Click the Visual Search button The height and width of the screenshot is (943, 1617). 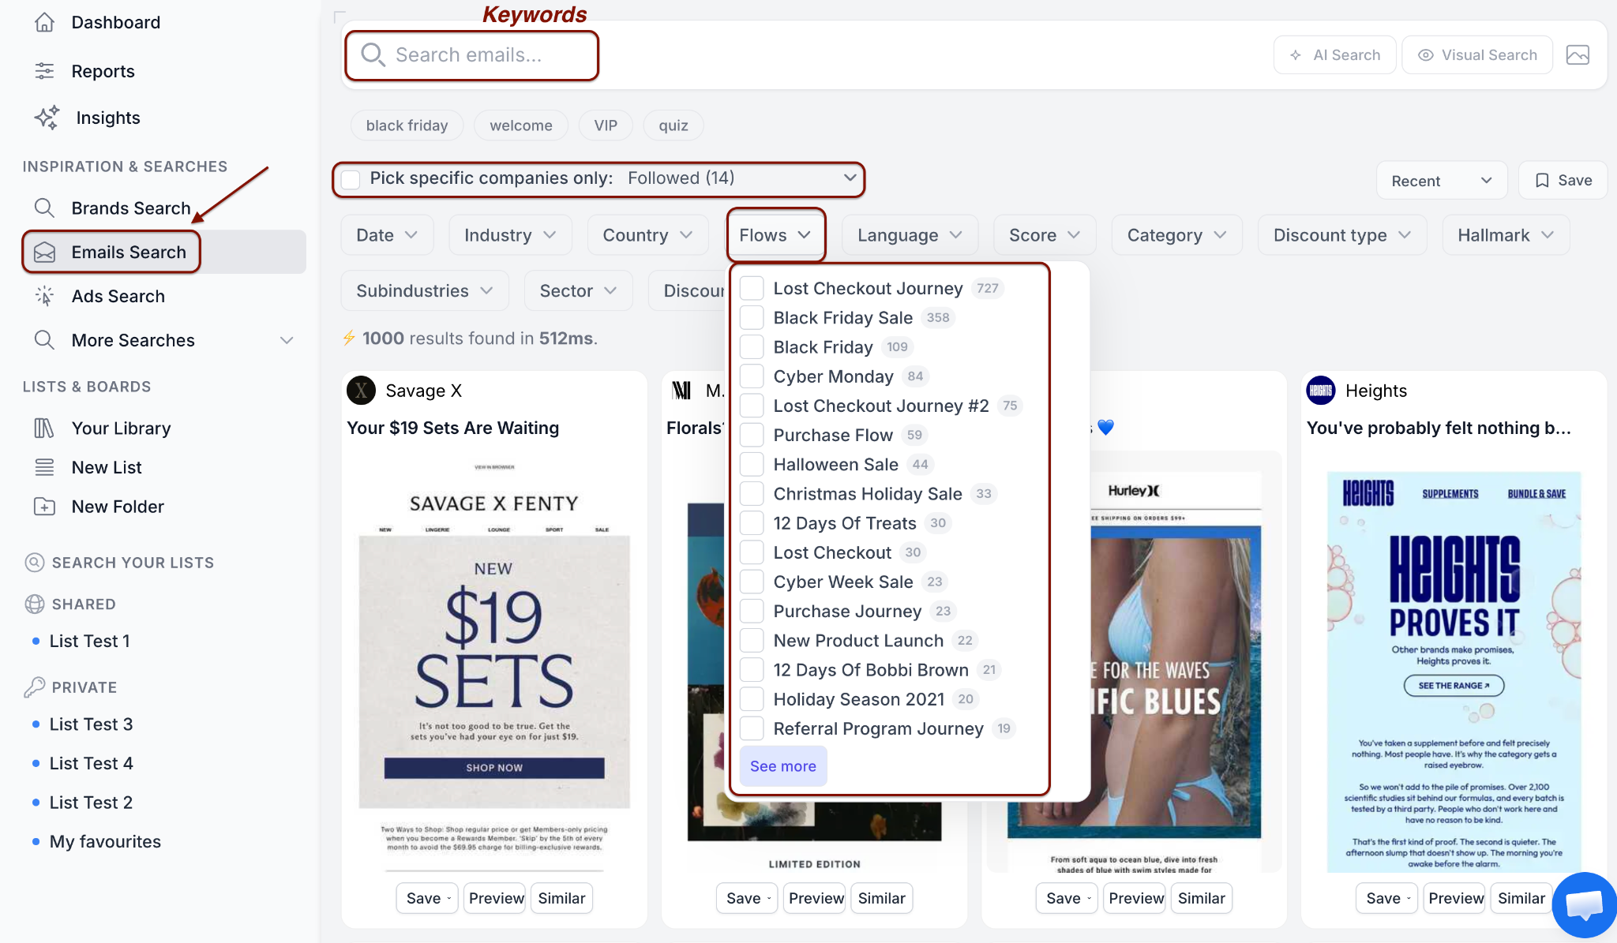click(x=1477, y=55)
